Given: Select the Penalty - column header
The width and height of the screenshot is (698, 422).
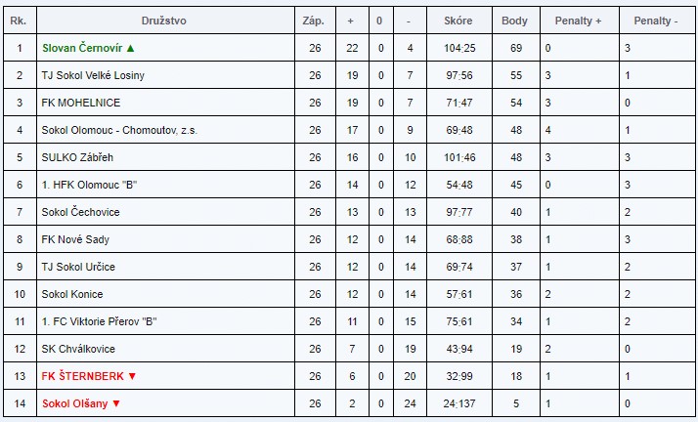Looking at the screenshot, I should click(656, 20).
